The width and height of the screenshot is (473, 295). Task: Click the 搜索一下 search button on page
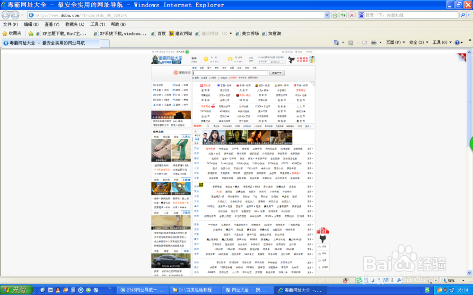coord(277,73)
